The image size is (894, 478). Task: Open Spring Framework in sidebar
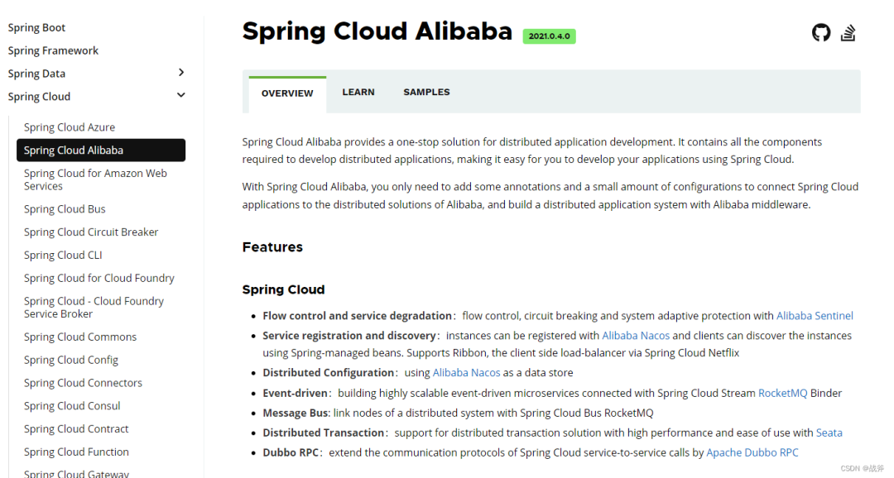point(53,50)
